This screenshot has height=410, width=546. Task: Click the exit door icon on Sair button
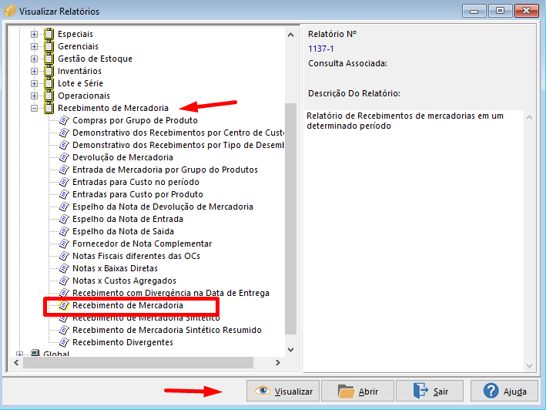click(420, 391)
